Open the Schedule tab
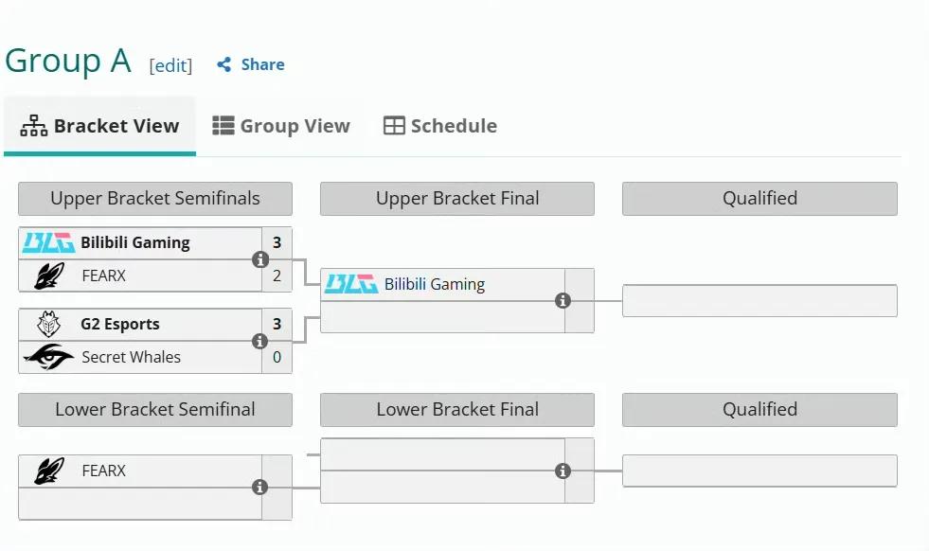The width and height of the screenshot is (929, 551). (440, 126)
